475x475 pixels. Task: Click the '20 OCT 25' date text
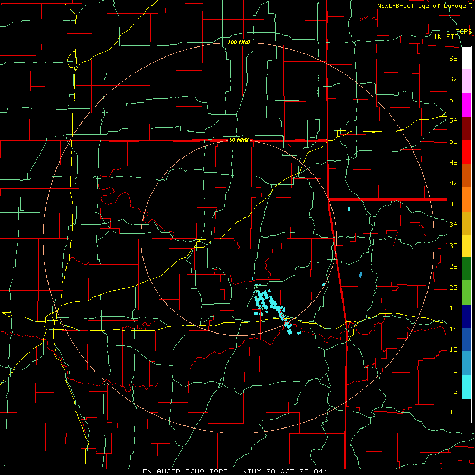point(288,471)
